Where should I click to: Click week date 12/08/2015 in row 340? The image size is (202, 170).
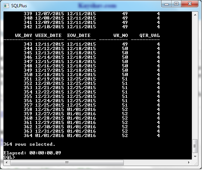[x=50, y=18]
